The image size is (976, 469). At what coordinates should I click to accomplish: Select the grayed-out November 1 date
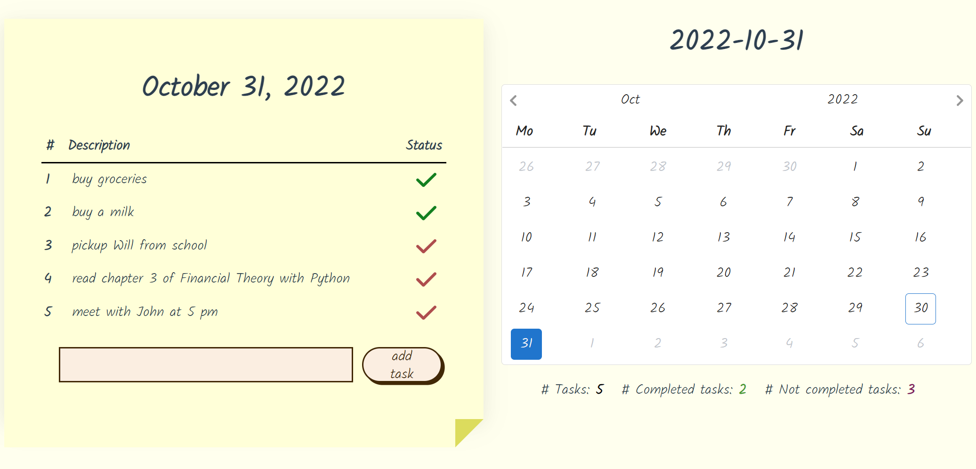591,344
